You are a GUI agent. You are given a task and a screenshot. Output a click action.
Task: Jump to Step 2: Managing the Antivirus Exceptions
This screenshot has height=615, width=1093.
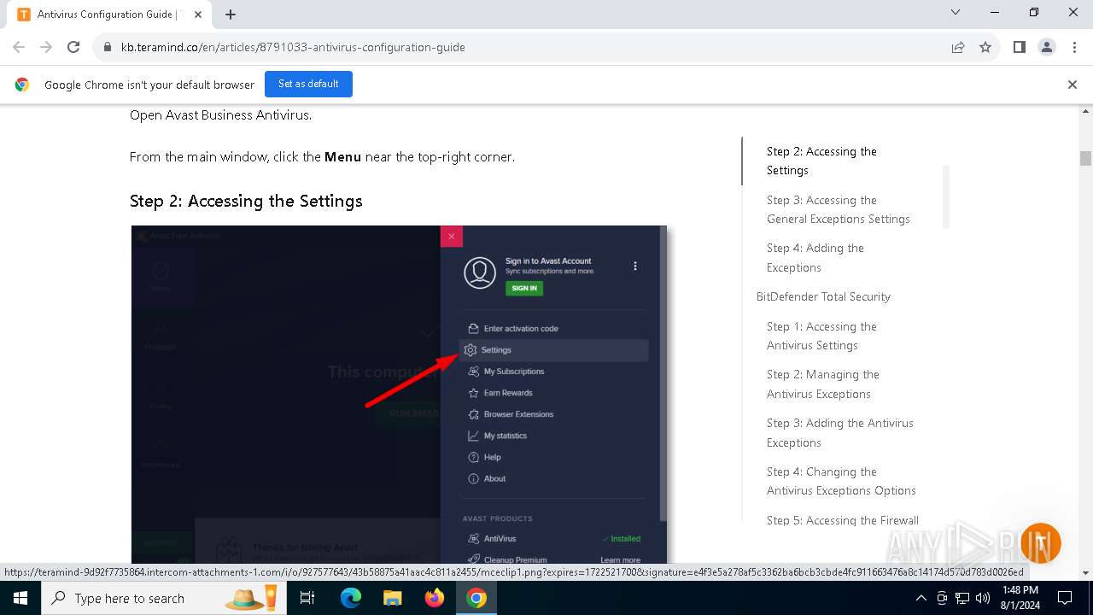click(x=823, y=384)
